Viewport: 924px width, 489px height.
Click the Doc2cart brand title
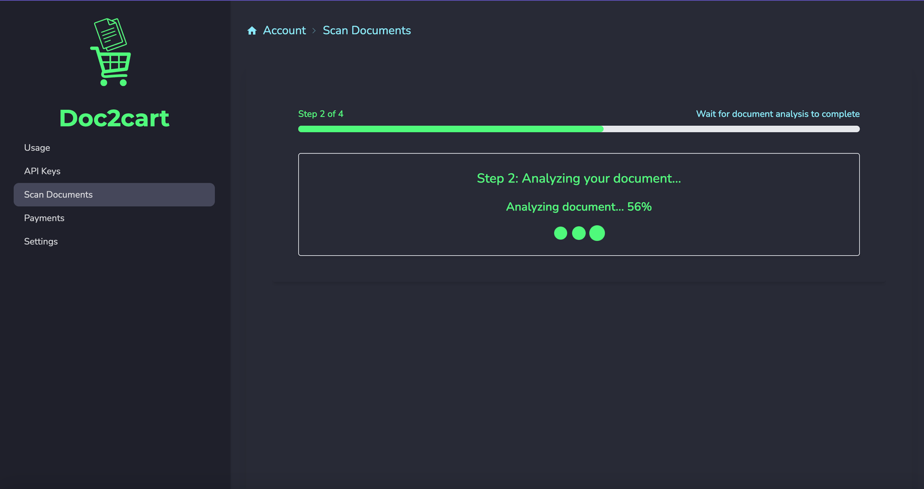point(114,118)
